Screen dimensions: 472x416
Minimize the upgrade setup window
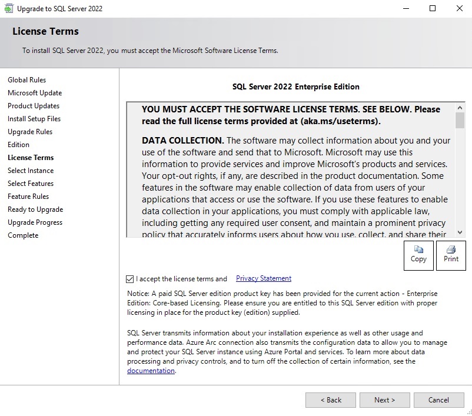click(405, 9)
